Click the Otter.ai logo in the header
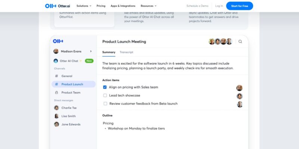Screen dimensions: 299x149 point(58,6)
